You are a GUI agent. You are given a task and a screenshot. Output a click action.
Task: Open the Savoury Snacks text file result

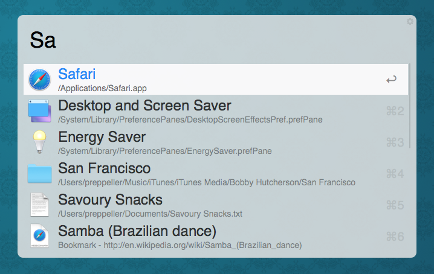tap(110, 200)
